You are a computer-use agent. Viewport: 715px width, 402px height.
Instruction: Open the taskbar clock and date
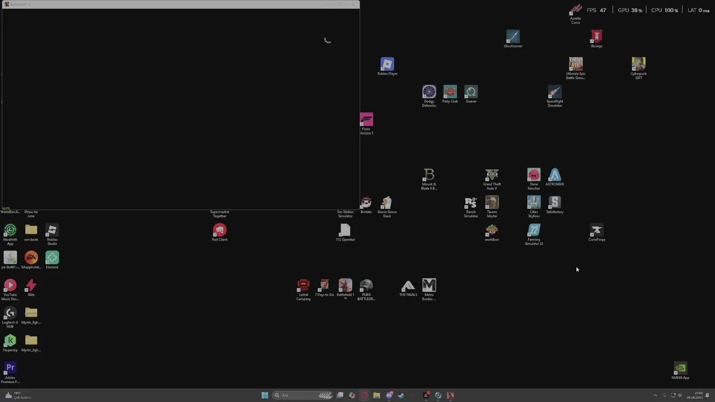coord(695,395)
